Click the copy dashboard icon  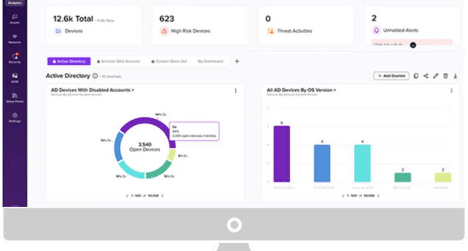(415, 76)
